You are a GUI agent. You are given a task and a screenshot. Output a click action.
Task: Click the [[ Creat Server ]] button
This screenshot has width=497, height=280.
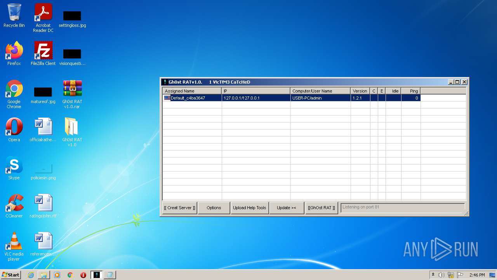pos(180,208)
